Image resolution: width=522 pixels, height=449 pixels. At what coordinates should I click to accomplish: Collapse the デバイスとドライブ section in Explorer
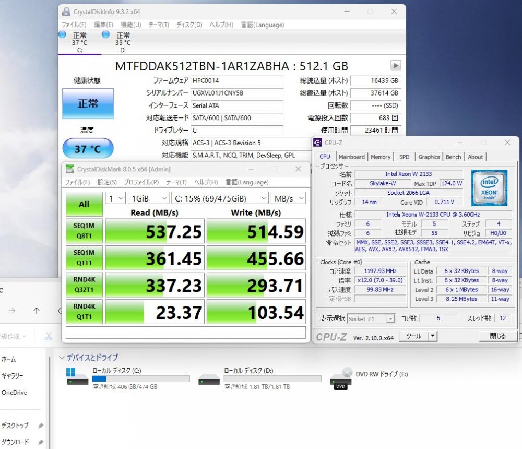click(x=62, y=358)
